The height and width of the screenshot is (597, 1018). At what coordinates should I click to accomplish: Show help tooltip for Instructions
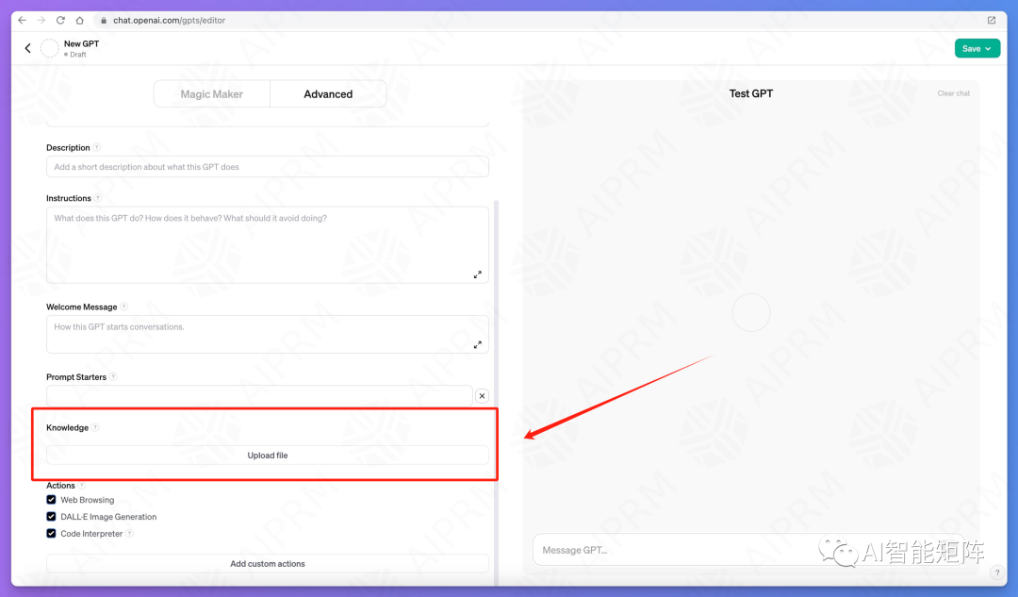point(98,198)
